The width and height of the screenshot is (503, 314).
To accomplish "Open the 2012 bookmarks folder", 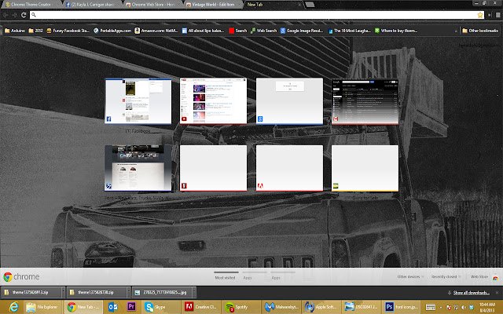I will click(35, 31).
